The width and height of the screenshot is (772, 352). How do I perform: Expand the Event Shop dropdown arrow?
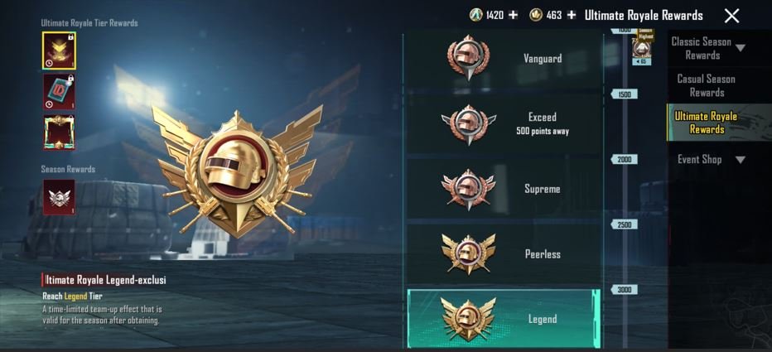[740, 160]
